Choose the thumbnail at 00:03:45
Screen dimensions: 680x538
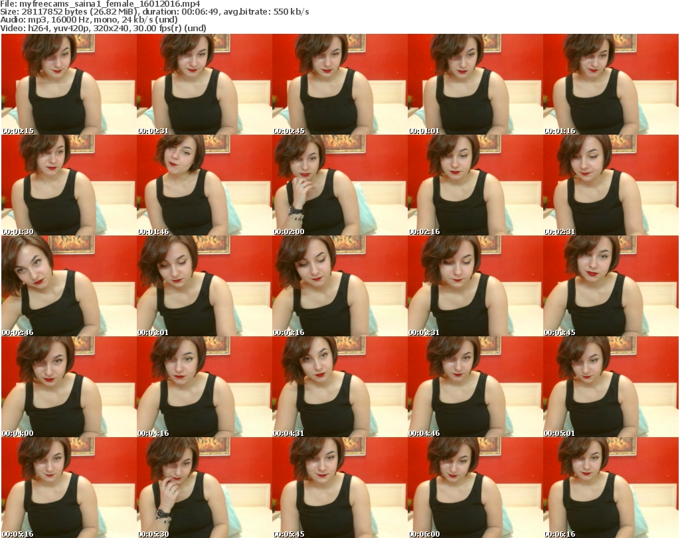(610, 287)
